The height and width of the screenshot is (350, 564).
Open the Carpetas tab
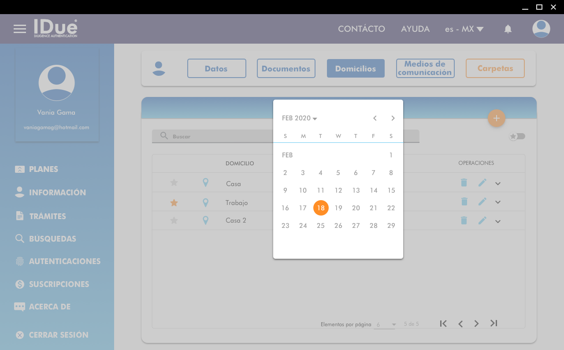pos(495,68)
